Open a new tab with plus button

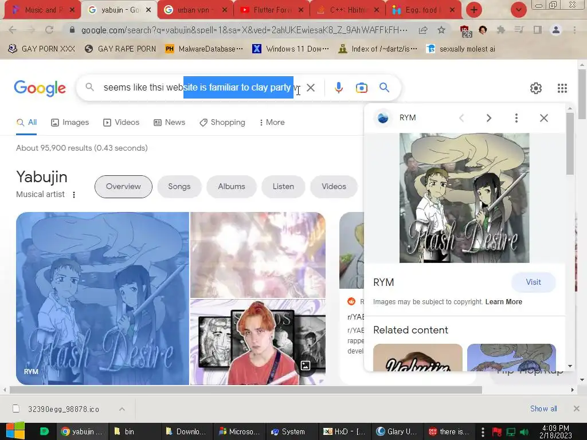click(x=474, y=10)
